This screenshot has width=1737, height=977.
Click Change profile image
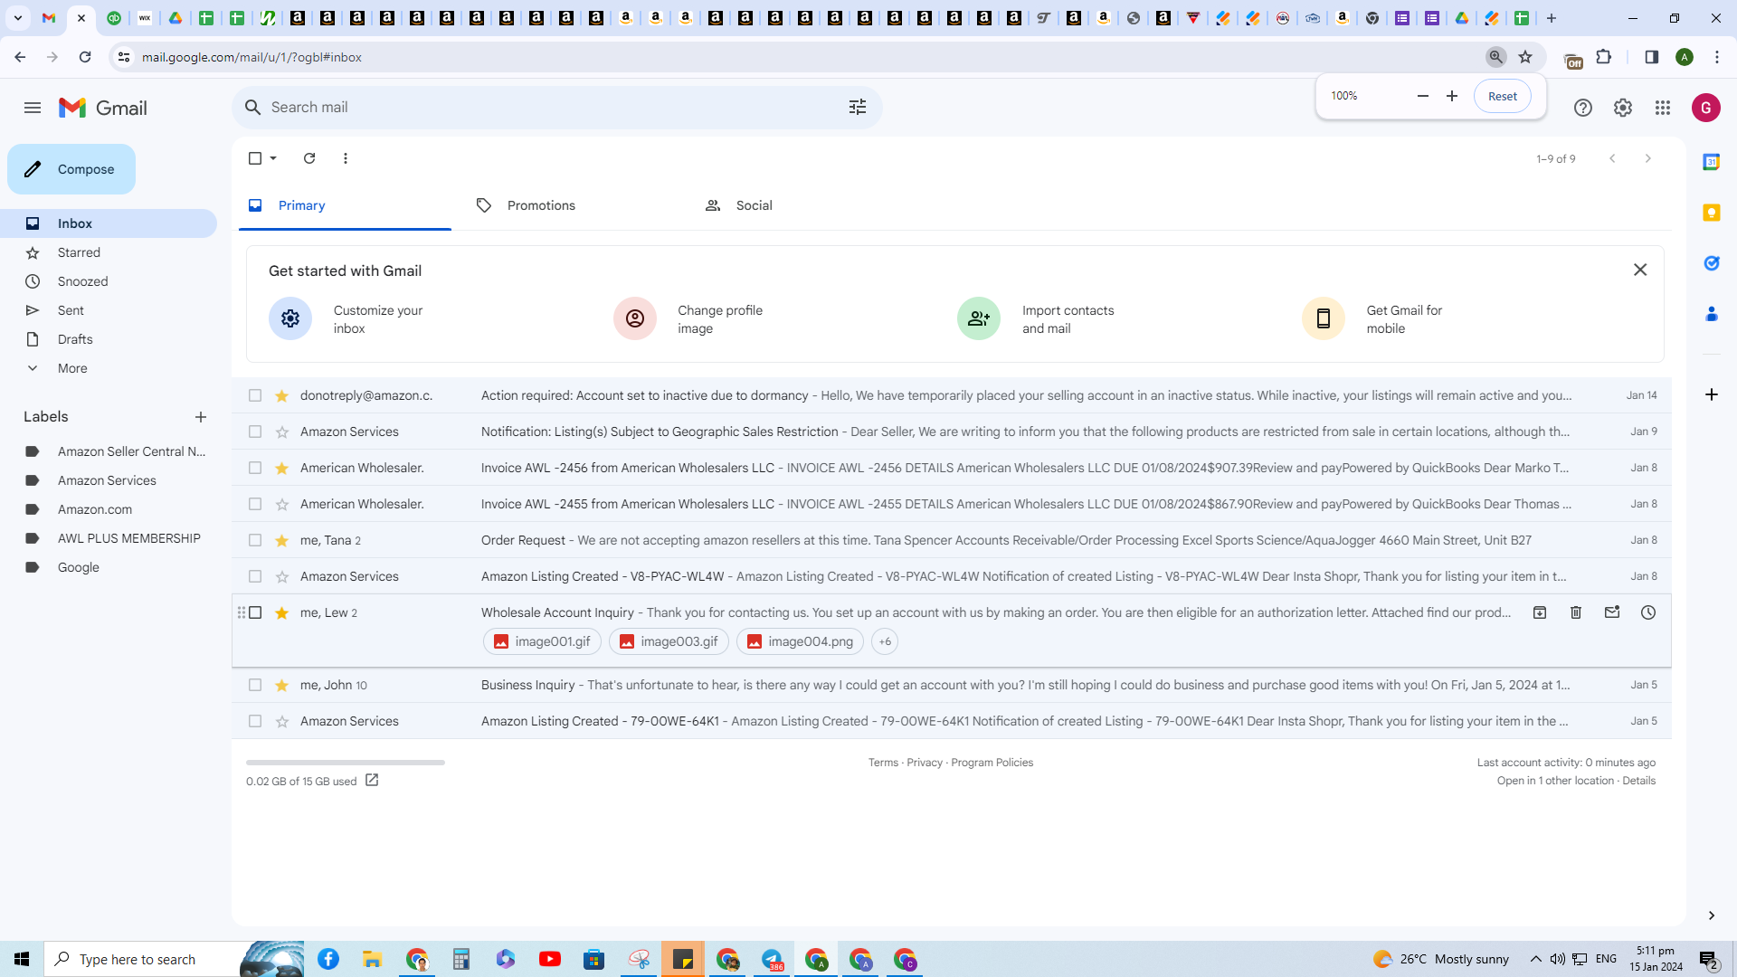click(x=688, y=318)
